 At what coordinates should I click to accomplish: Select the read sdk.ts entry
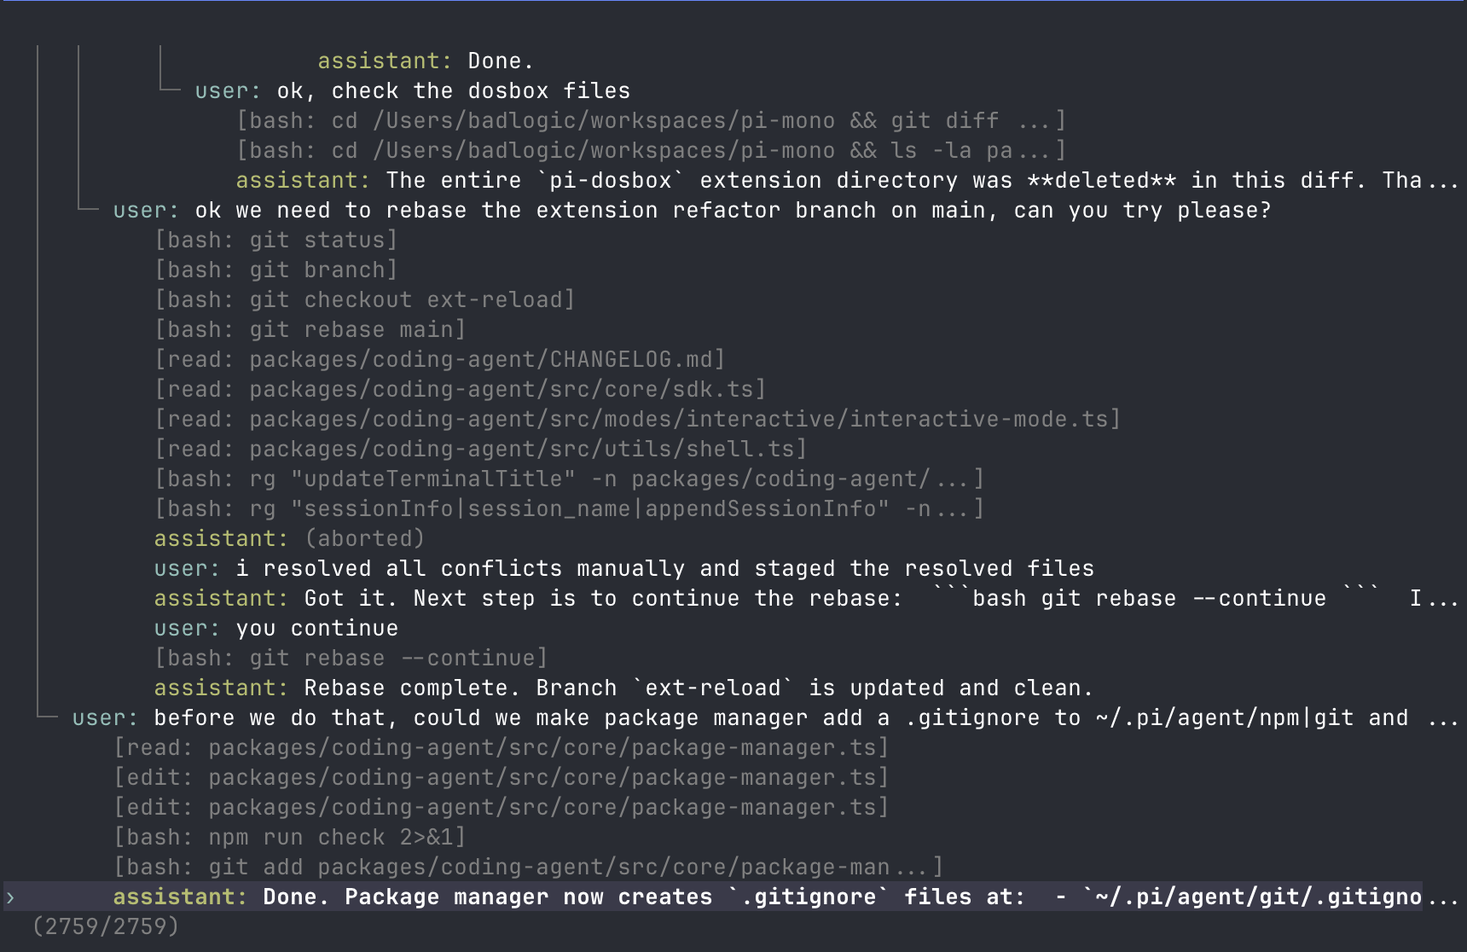[460, 390]
